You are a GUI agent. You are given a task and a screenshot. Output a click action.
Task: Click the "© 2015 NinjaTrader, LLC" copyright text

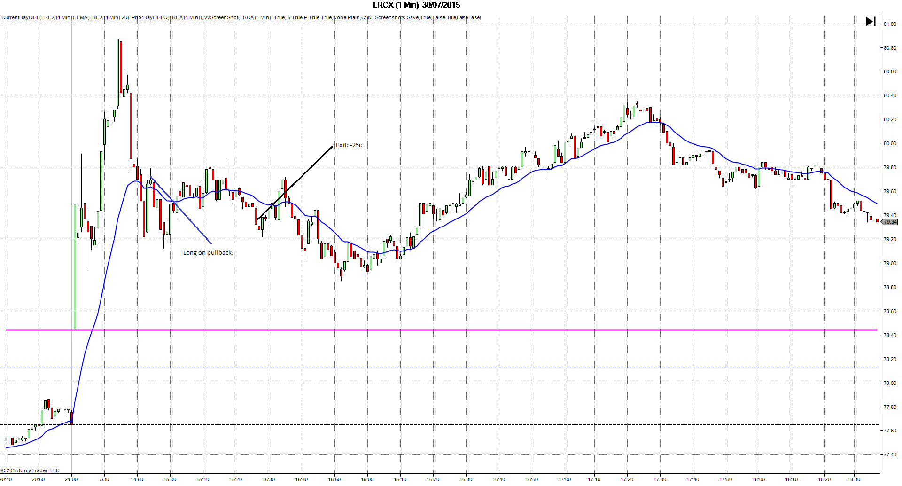click(31, 470)
